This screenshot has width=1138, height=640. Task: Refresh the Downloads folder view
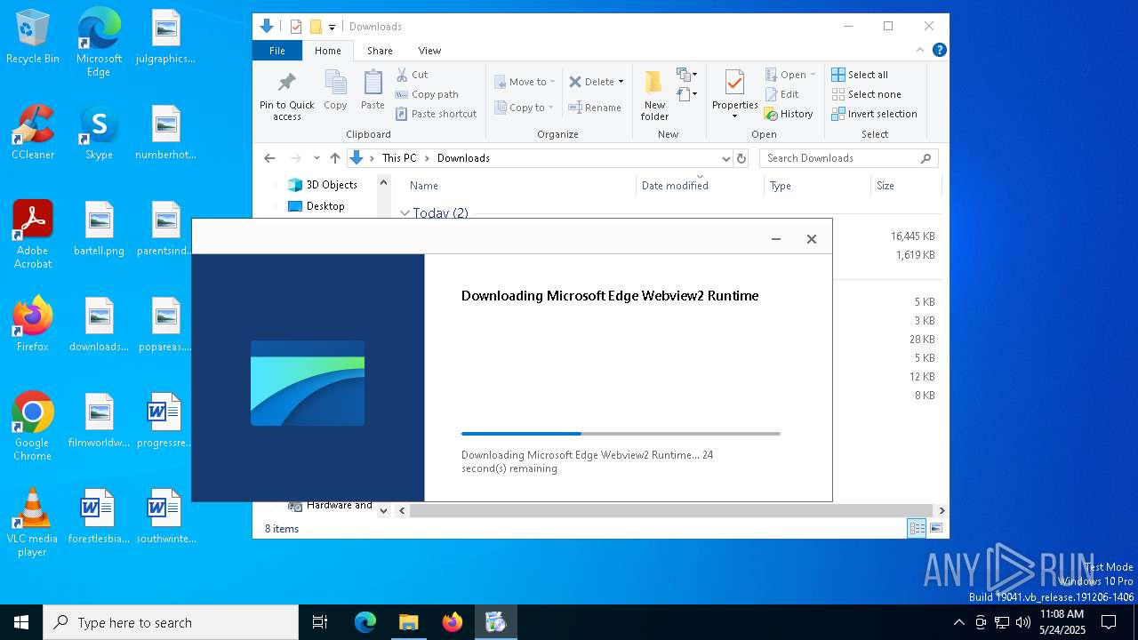click(742, 158)
